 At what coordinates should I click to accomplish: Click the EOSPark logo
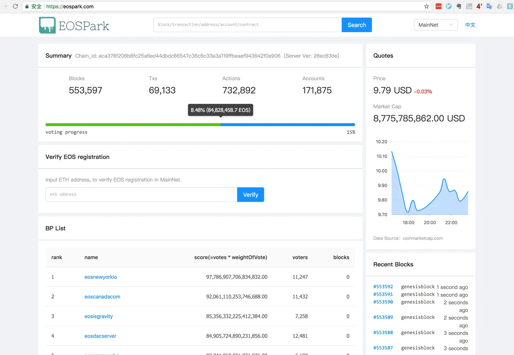74,25
